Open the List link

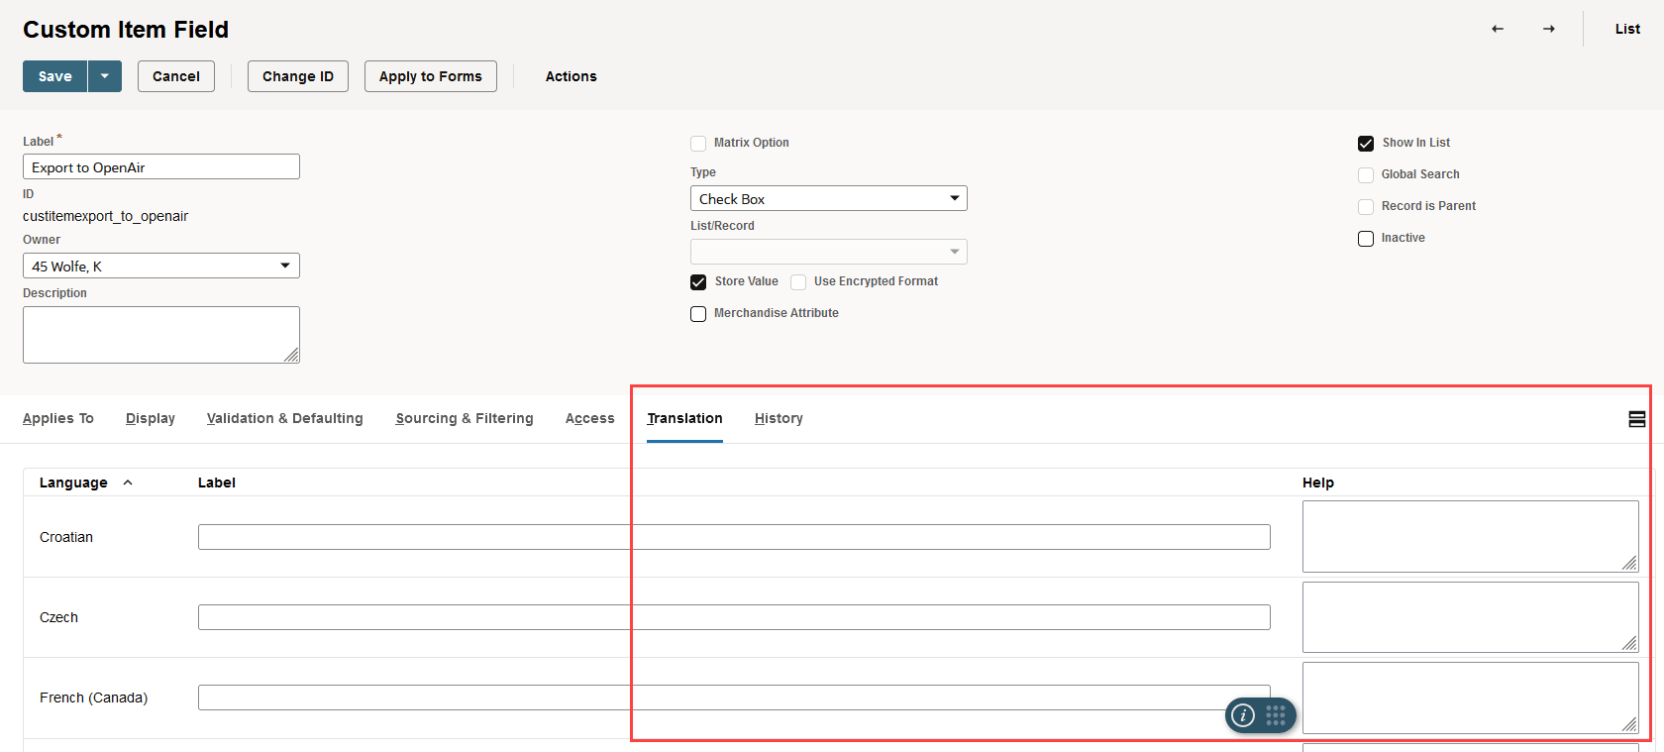[x=1627, y=29]
